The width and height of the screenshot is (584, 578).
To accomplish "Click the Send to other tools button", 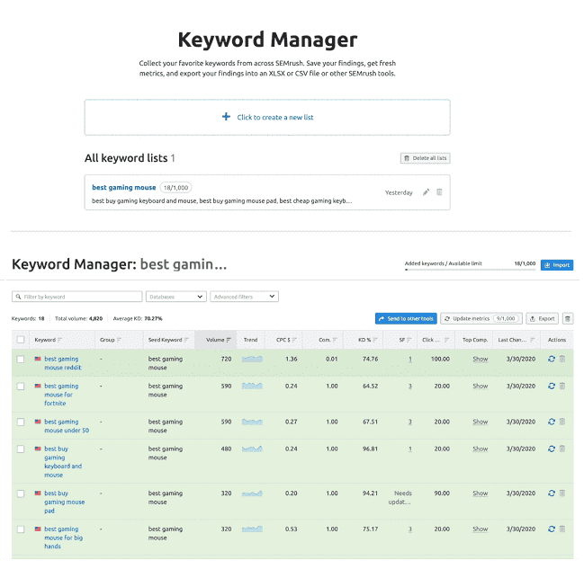I will click(x=406, y=319).
